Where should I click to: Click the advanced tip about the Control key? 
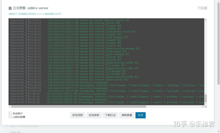coord(35,14)
